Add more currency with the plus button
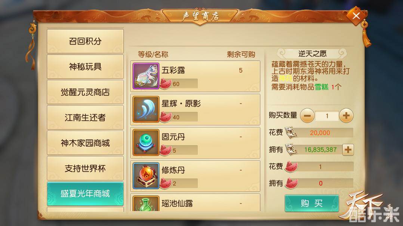403x226 pixels. coord(348,150)
